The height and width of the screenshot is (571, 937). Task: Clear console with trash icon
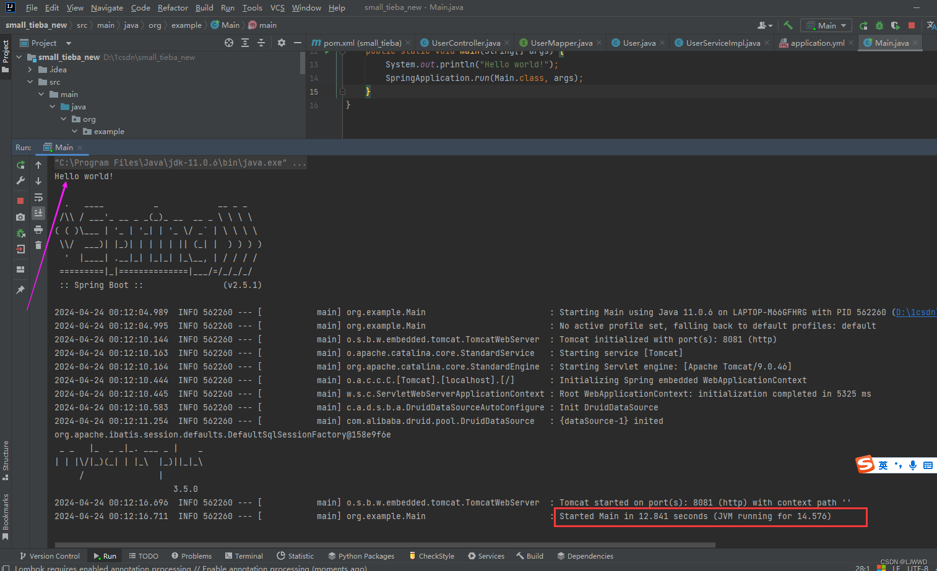(x=38, y=245)
